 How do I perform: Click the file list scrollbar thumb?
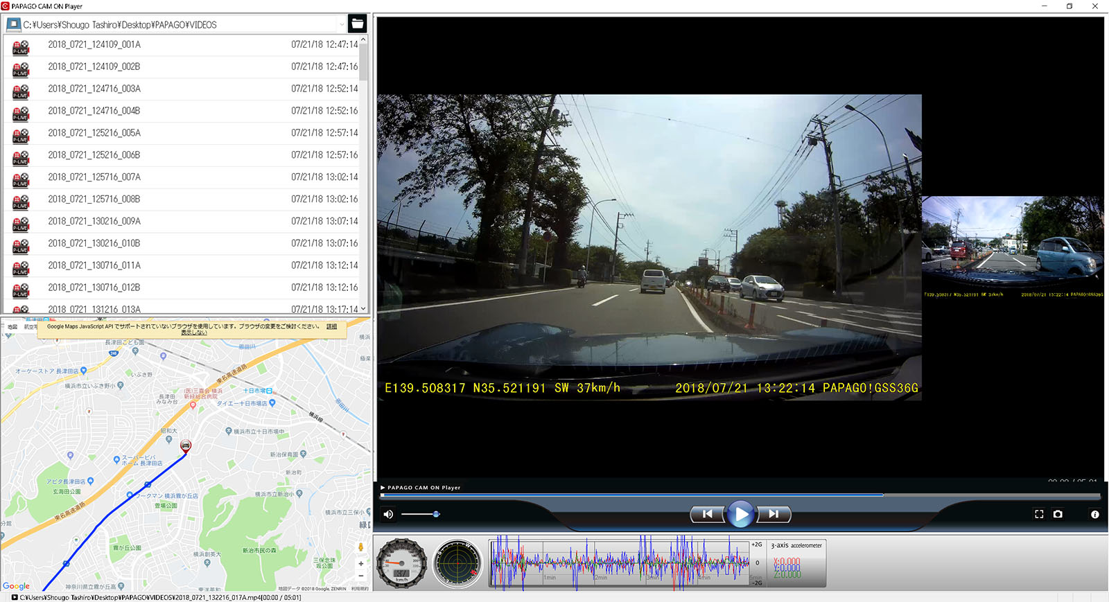pos(363,62)
